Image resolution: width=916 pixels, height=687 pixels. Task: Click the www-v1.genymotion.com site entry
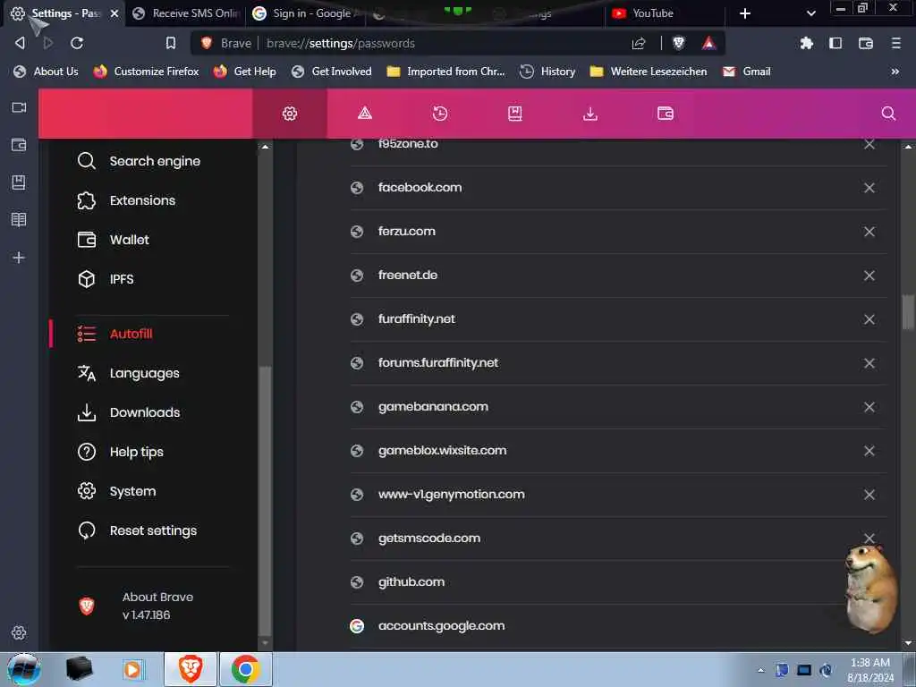pyautogui.click(x=452, y=494)
